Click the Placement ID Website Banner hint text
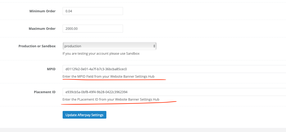 (111, 99)
